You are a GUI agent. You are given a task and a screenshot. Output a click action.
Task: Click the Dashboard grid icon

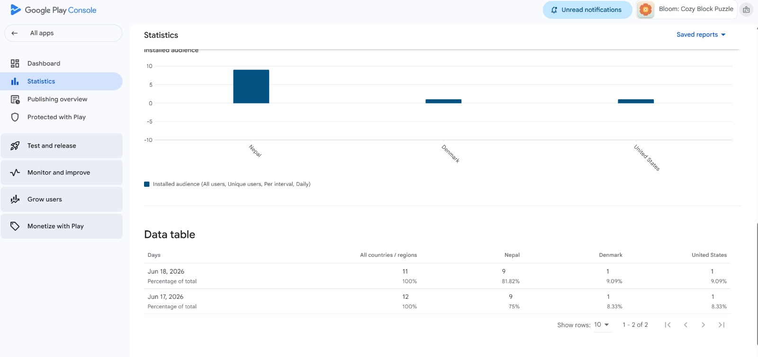15,63
